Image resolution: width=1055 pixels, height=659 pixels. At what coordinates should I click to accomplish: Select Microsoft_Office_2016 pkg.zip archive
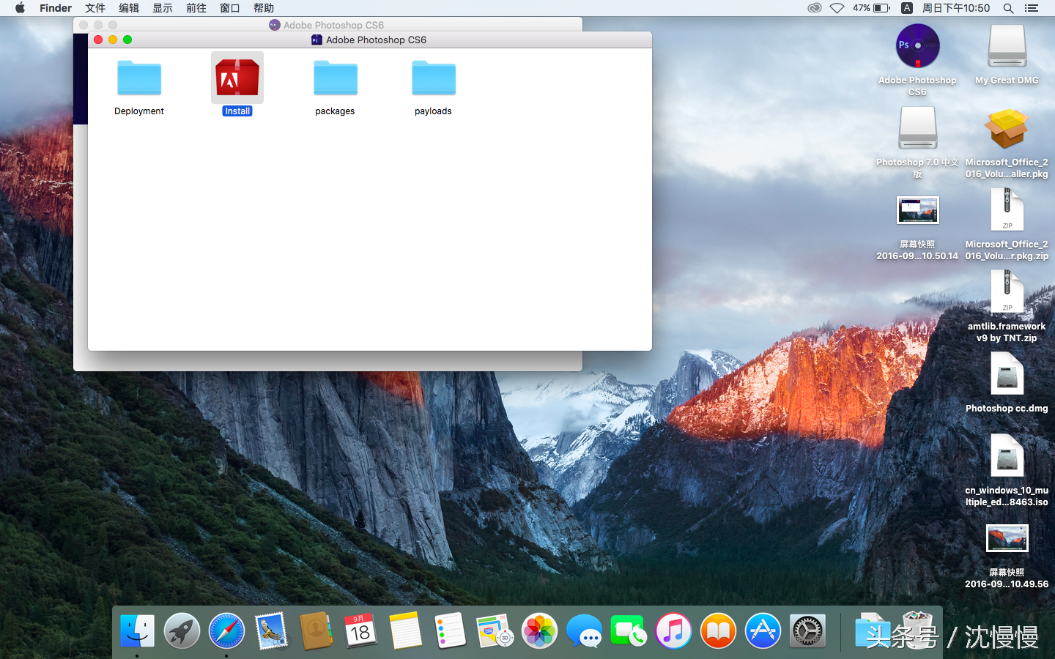click(x=1007, y=211)
